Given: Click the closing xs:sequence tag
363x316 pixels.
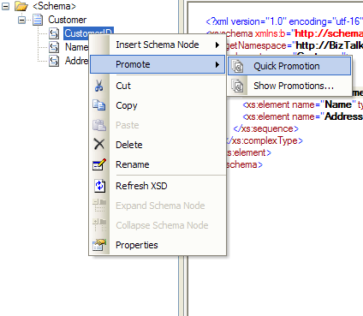Looking at the screenshot, I should pyautogui.click(x=265, y=128).
